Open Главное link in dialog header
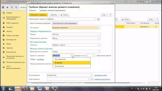162x91 pixels. click(x=32, y=10)
